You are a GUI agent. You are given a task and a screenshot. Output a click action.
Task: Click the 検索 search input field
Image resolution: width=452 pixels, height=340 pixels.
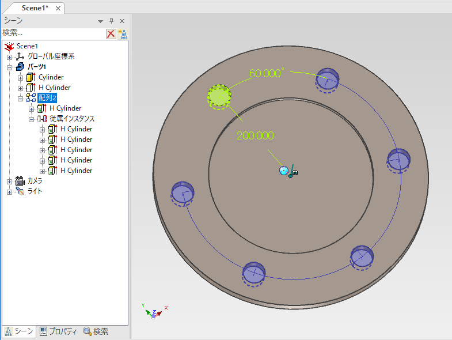[53, 33]
